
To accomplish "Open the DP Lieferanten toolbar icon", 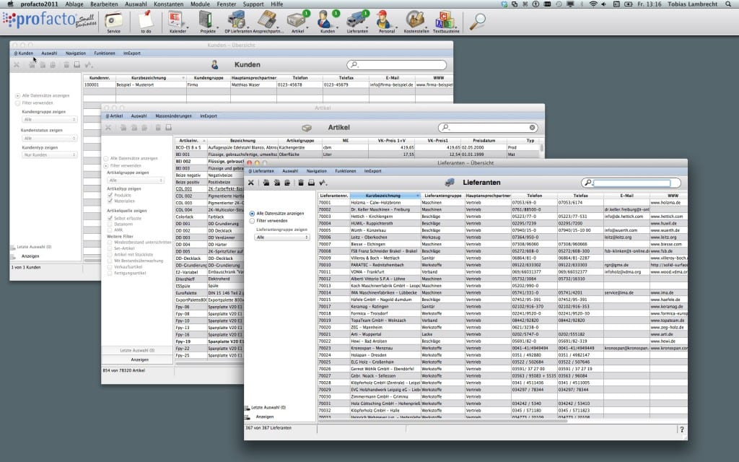I will (237, 22).
